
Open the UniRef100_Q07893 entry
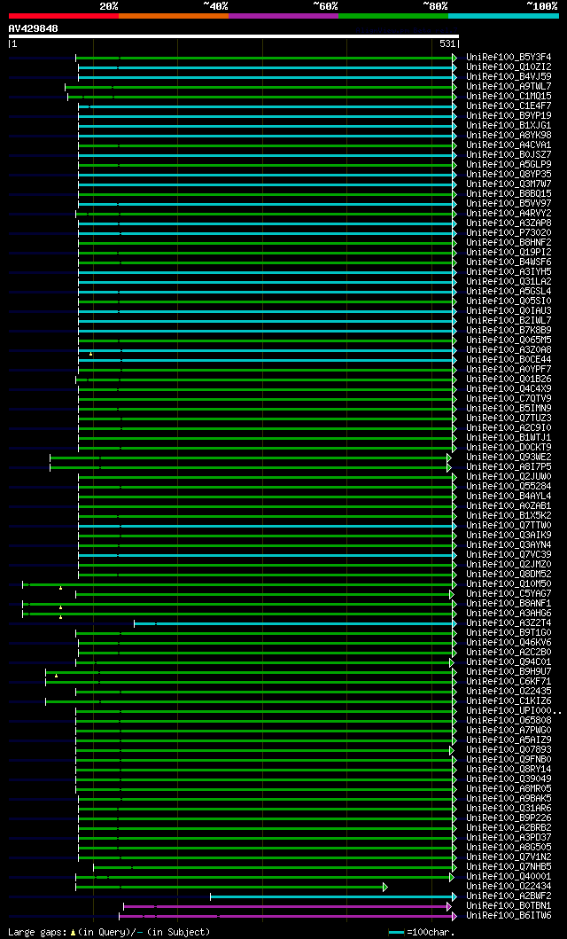[x=509, y=750]
